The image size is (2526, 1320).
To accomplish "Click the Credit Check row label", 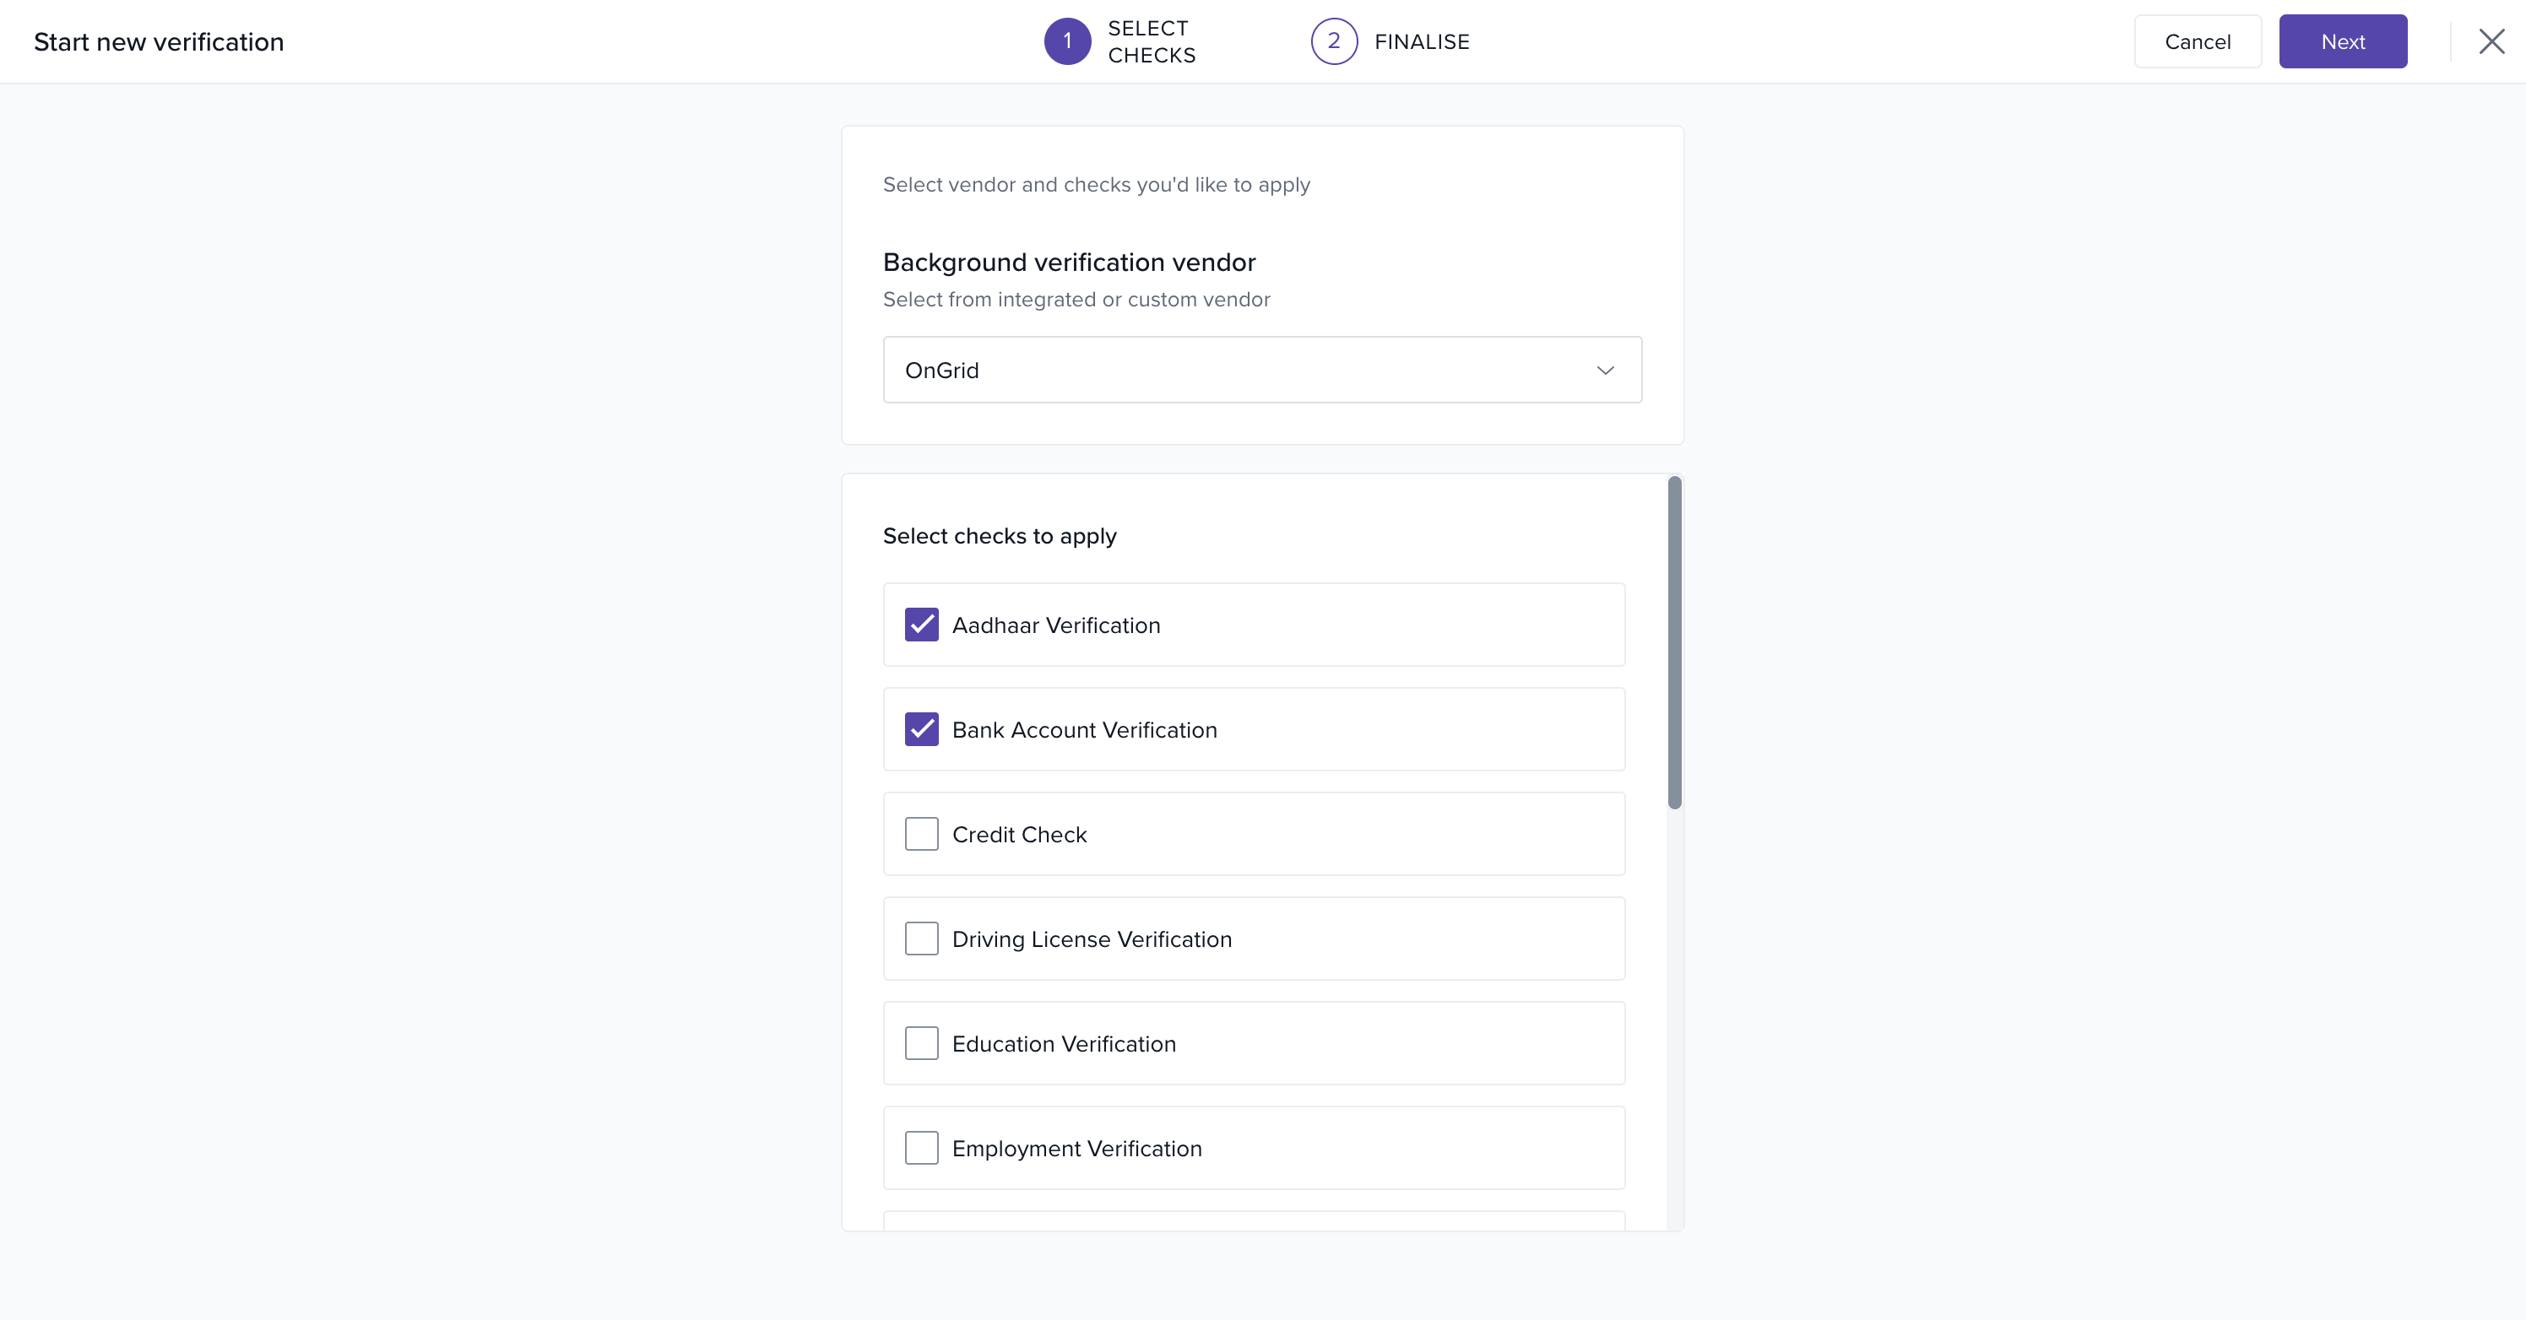I will pyautogui.click(x=1019, y=835).
